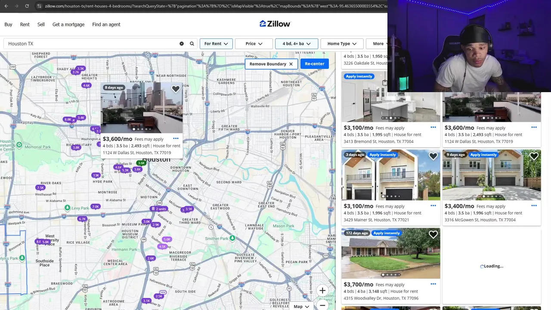
Task: Click the 13K price marker on map
Action: coord(96,175)
